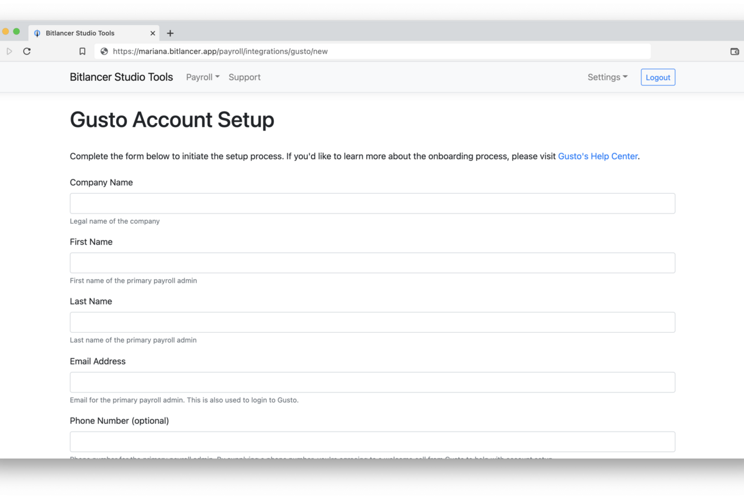This screenshot has width=744, height=499.
Task: Click the bookmark icon in the address bar
Action: coord(82,51)
